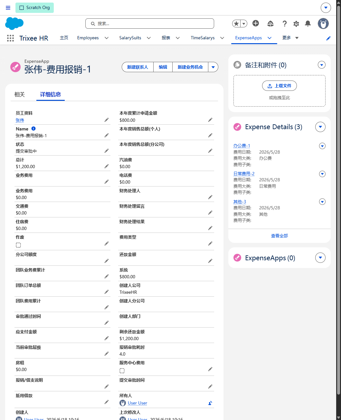Edit the 总计 field pencil
341x420 pixels.
pos(107,166)
